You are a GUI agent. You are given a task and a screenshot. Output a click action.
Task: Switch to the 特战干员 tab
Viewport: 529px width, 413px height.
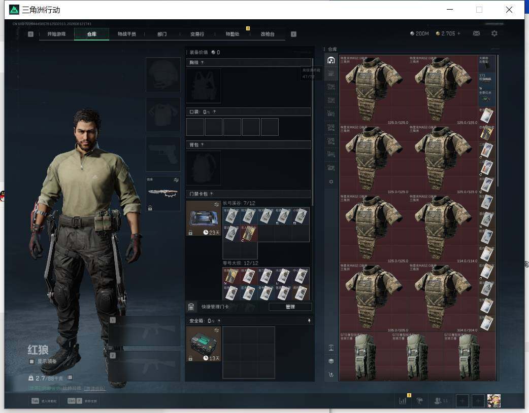(x=126, y=34)
